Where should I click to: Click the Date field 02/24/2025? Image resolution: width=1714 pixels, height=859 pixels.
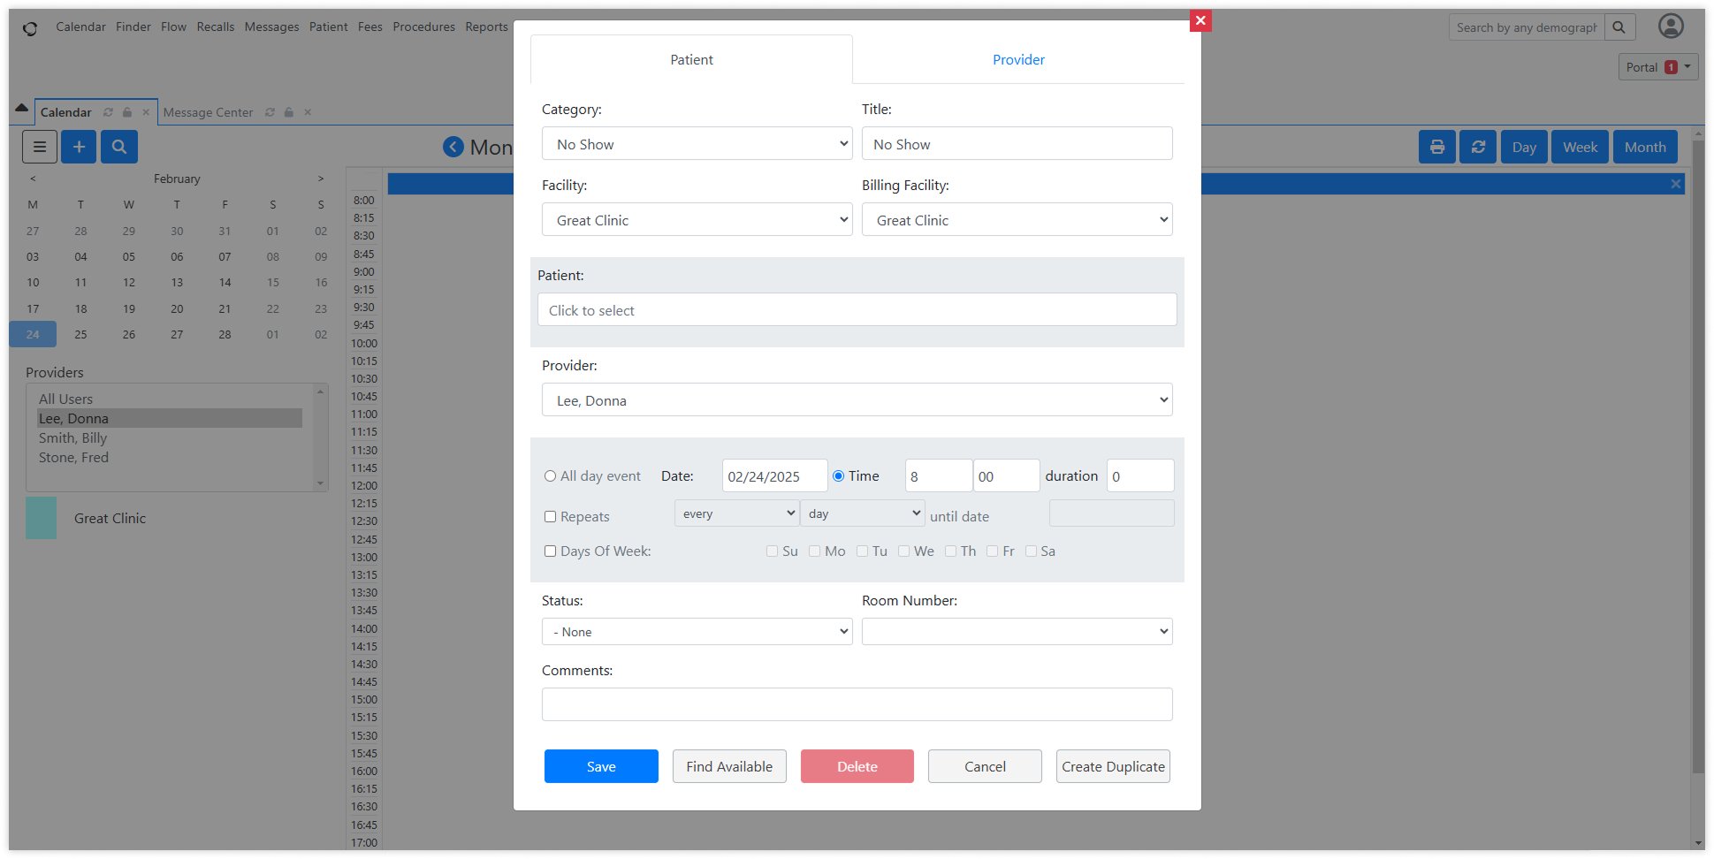774,475
